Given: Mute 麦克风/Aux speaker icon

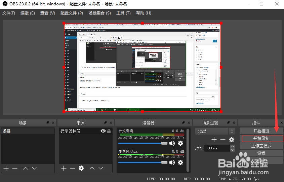Looking at the screenshot, I should 172,162.
